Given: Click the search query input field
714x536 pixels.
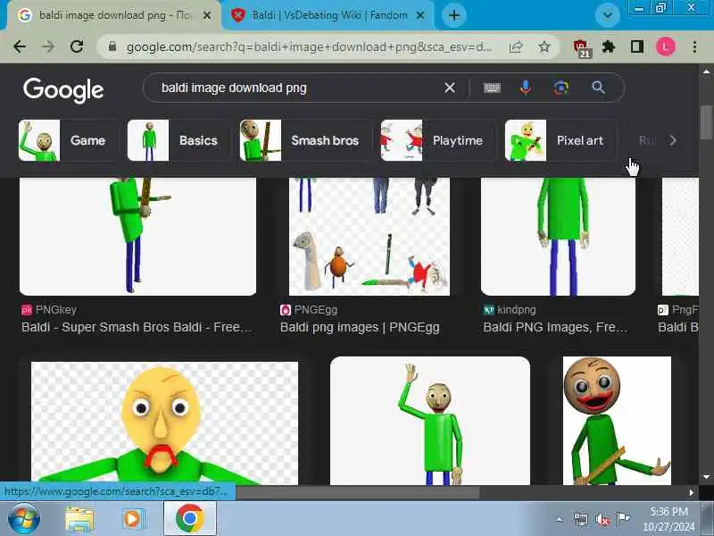Looking at the screenshot, I should click(298, 88).
